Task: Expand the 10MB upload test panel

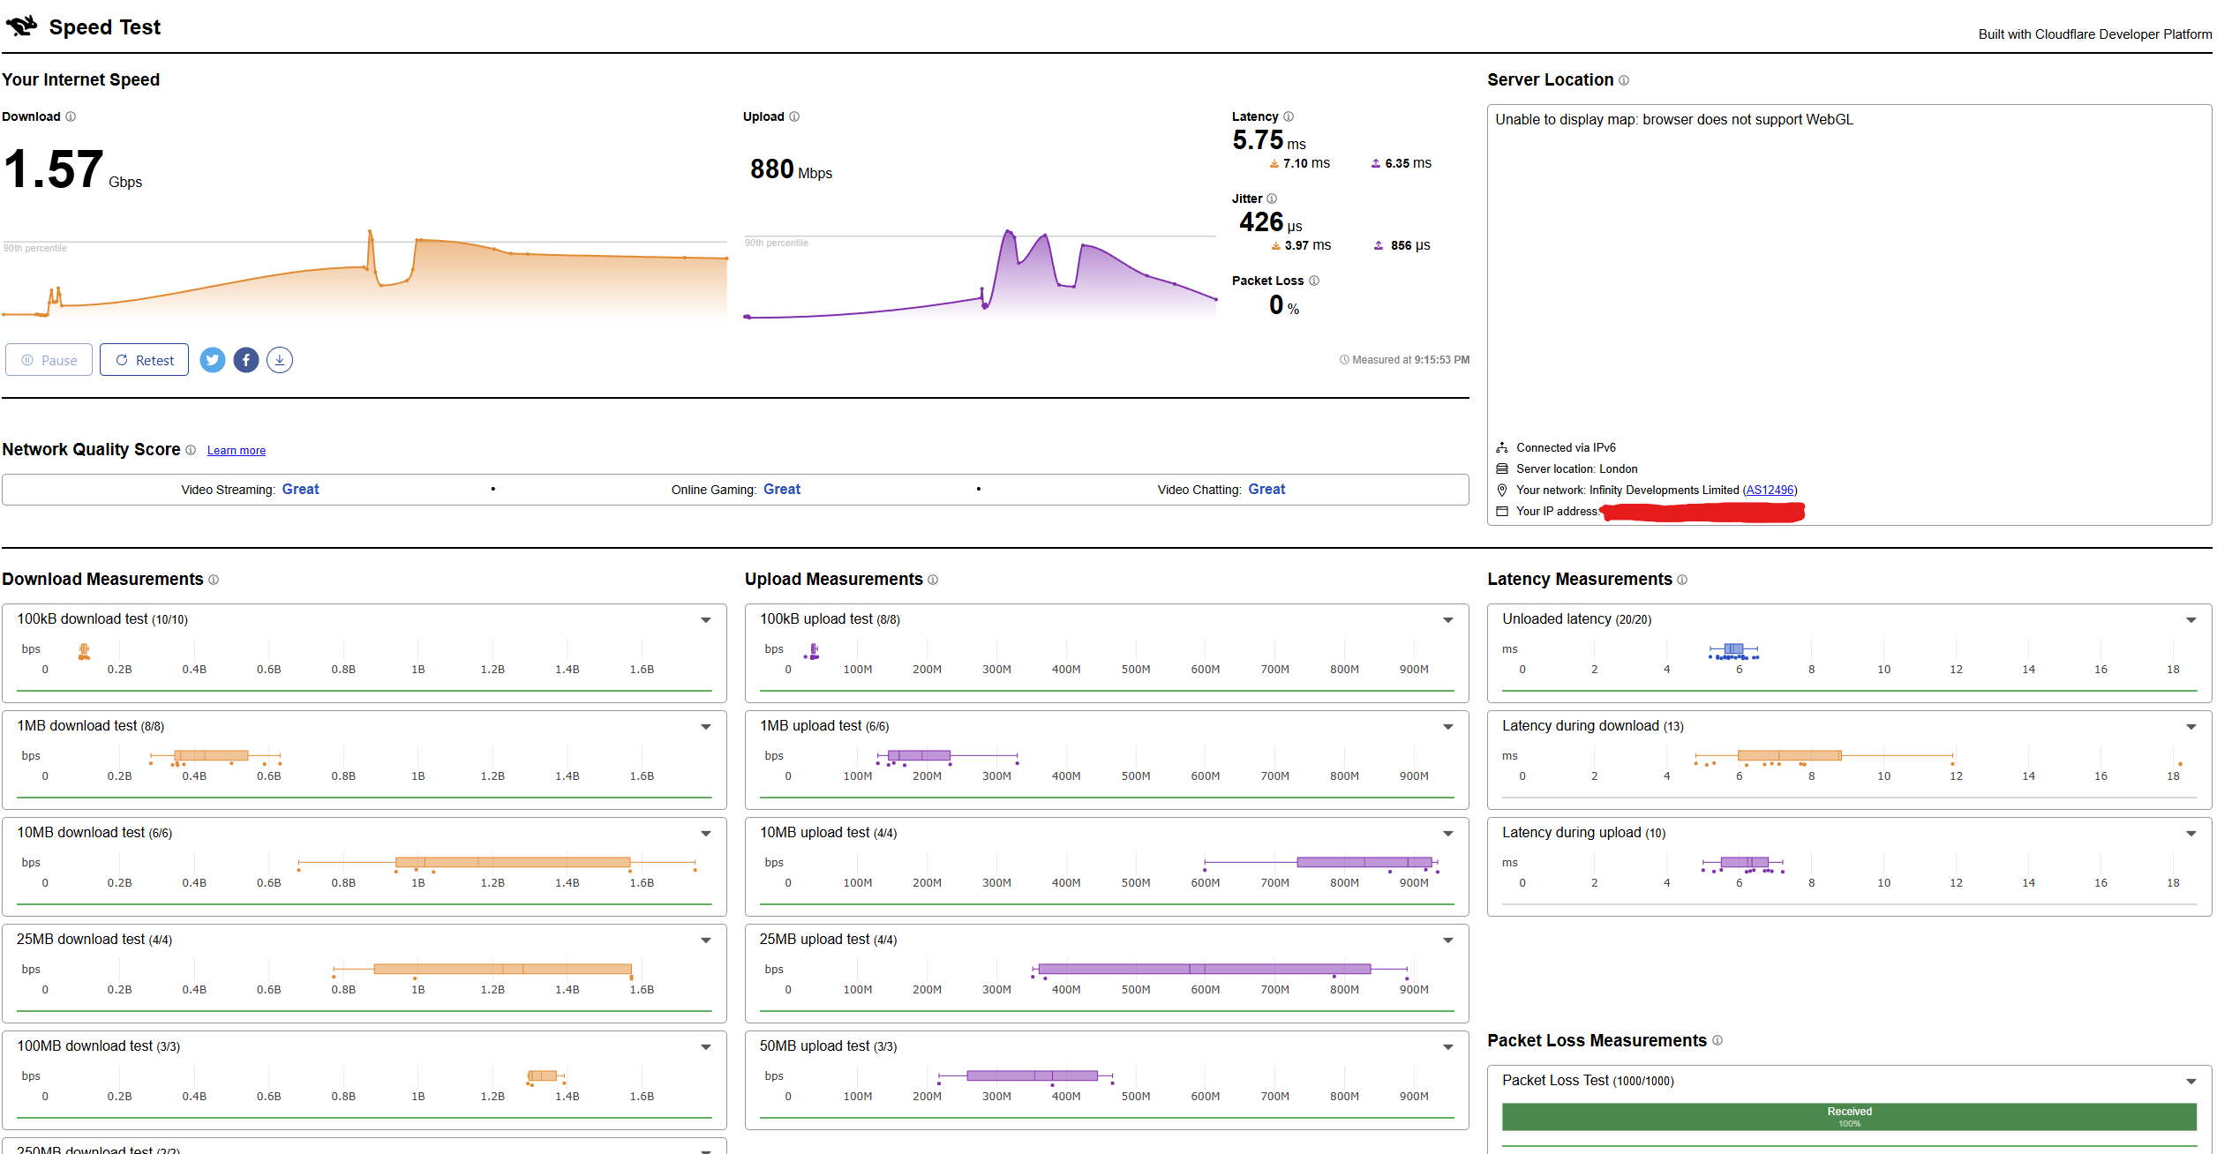Action: pyautogui.click(x=1448, y=834)
